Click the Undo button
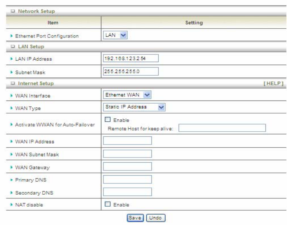Screen dimensions: 287x225 (x=156, y=218)
